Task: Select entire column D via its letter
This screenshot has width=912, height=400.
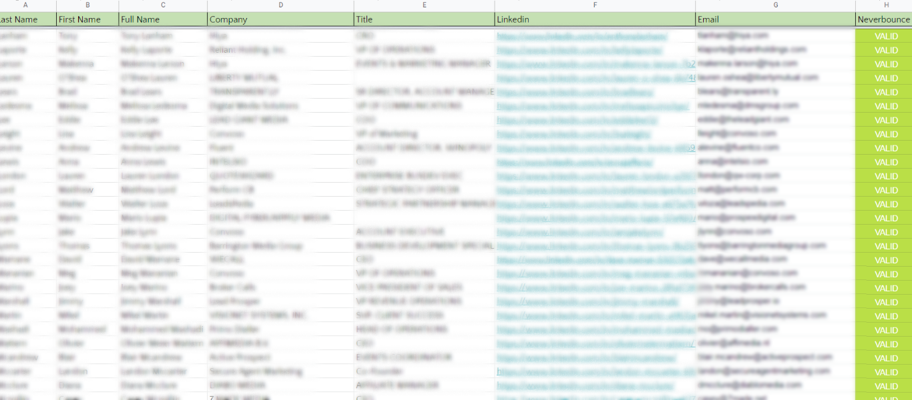Action: click(x=280, y=5)
